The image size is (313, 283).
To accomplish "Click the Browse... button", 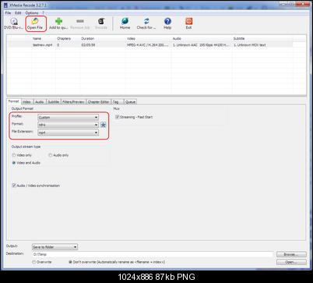I will coord(291,254).
